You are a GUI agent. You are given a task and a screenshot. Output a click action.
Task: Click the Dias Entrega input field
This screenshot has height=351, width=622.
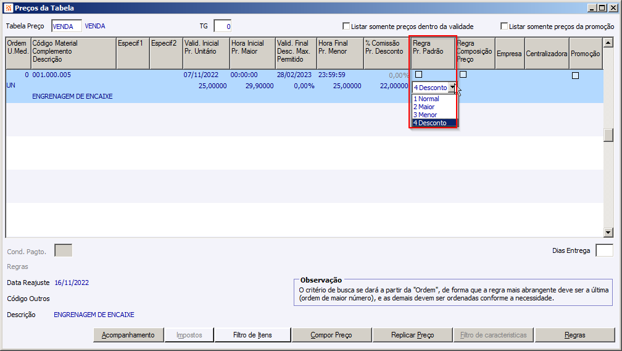605,250
